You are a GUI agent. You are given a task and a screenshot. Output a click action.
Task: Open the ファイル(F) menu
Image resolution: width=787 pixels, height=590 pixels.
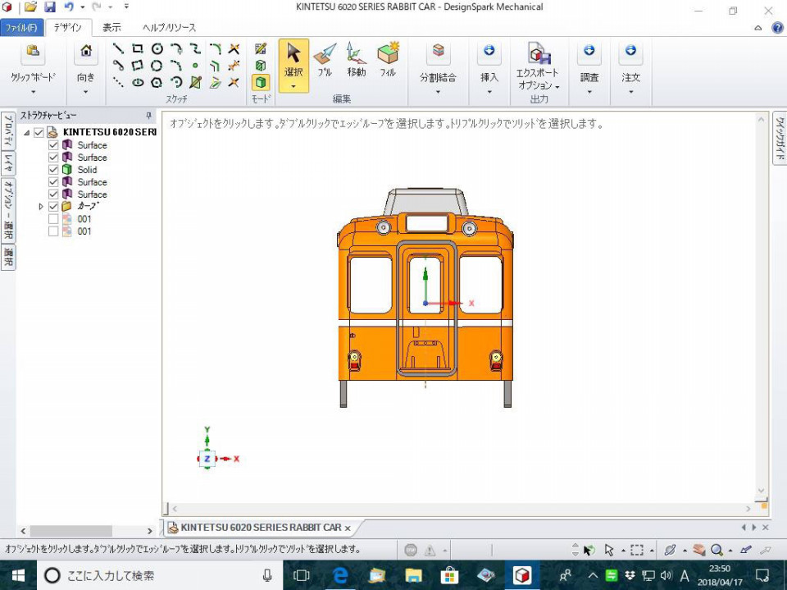(21, 28)
